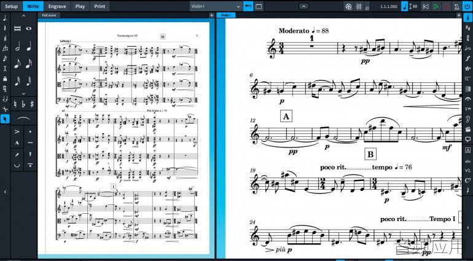Screen dimensions: 473x261
Task: Toggle fixed tempo mode note button
Action: [405, 6]
